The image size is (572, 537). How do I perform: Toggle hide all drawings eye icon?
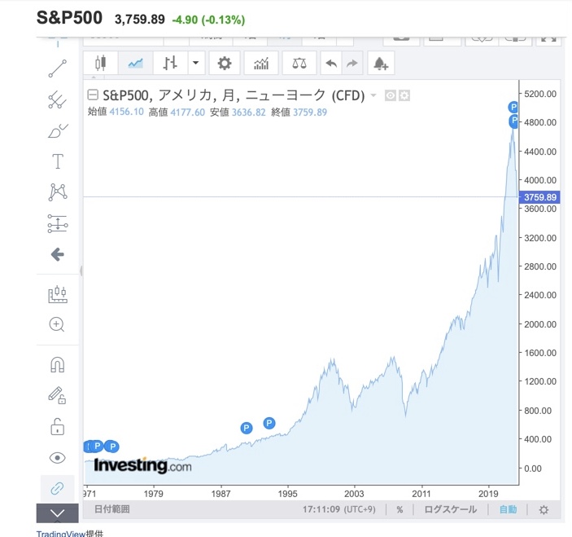point(57,458)
